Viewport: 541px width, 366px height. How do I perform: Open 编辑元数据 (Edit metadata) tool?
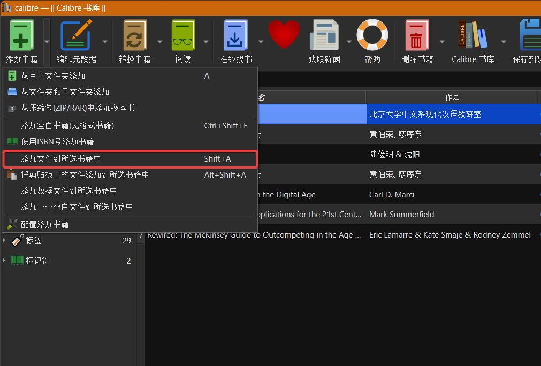(76, 36)
